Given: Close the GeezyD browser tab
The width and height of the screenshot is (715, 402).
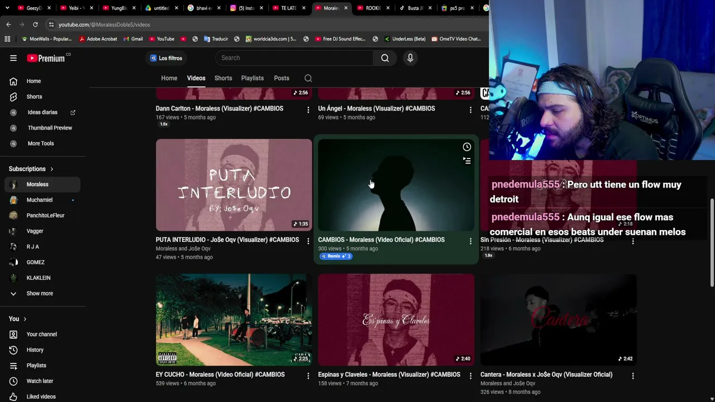Looking at the screenshot, I should point(49,8).
